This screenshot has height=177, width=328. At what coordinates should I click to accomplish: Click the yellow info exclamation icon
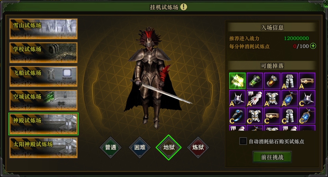pyautogui.click(x=184, y=7)
